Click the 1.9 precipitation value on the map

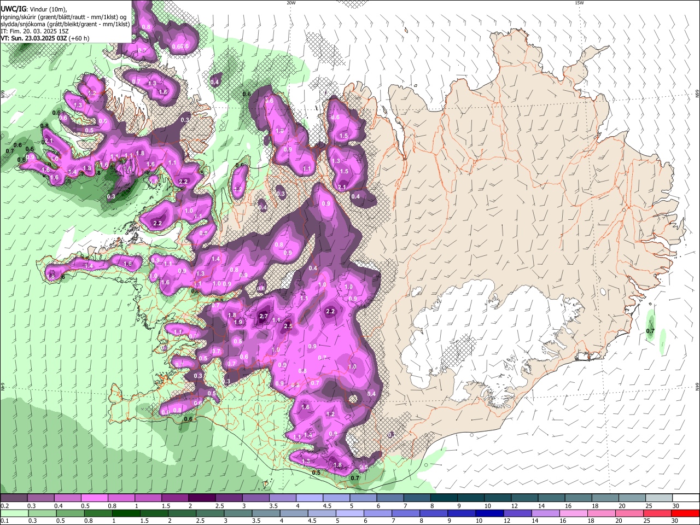(238, 322)
